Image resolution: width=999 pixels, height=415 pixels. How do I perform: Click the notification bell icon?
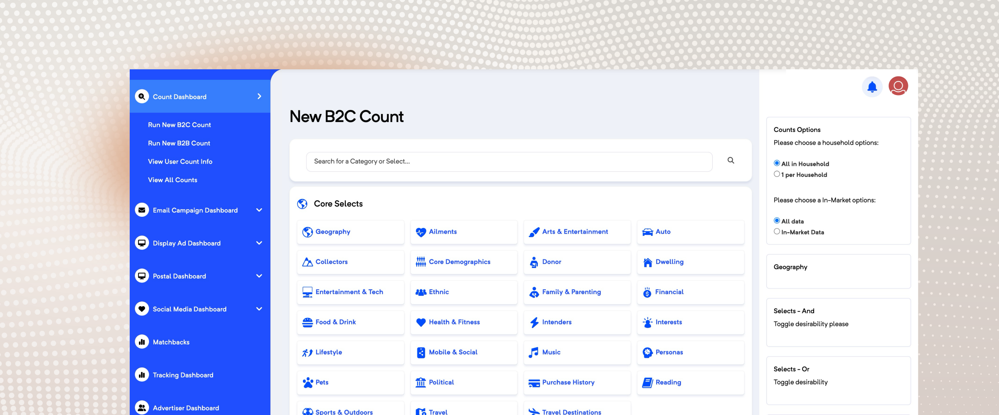872,87
